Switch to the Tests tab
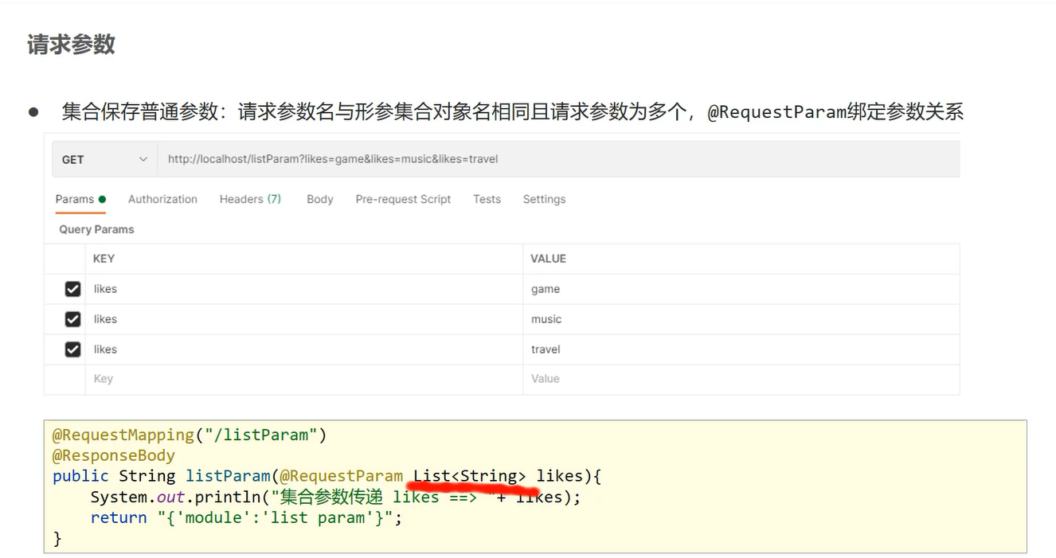 (487, 199)
